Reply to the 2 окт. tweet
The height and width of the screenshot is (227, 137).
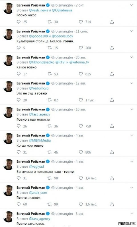point(19,22)
